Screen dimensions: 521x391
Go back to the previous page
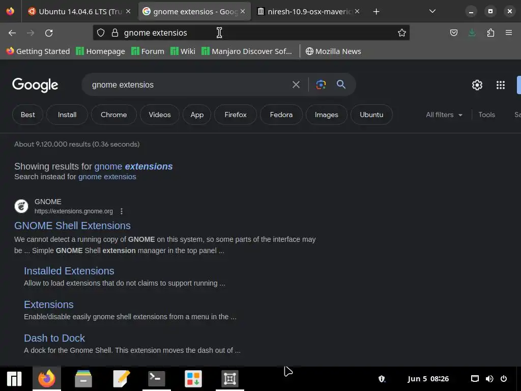[12, 33]
